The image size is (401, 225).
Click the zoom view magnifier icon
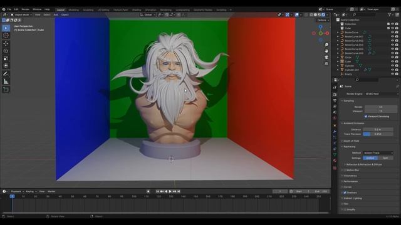click(x=326, y=44)
